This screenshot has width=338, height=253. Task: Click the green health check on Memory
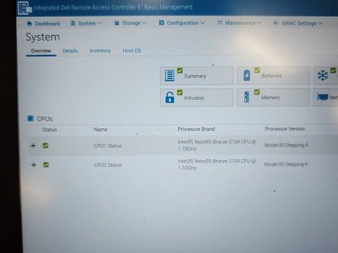pos(257,92)
